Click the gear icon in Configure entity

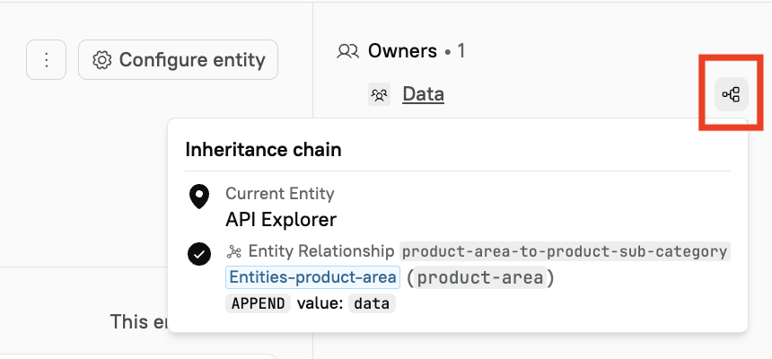click(x=102, y=59)
